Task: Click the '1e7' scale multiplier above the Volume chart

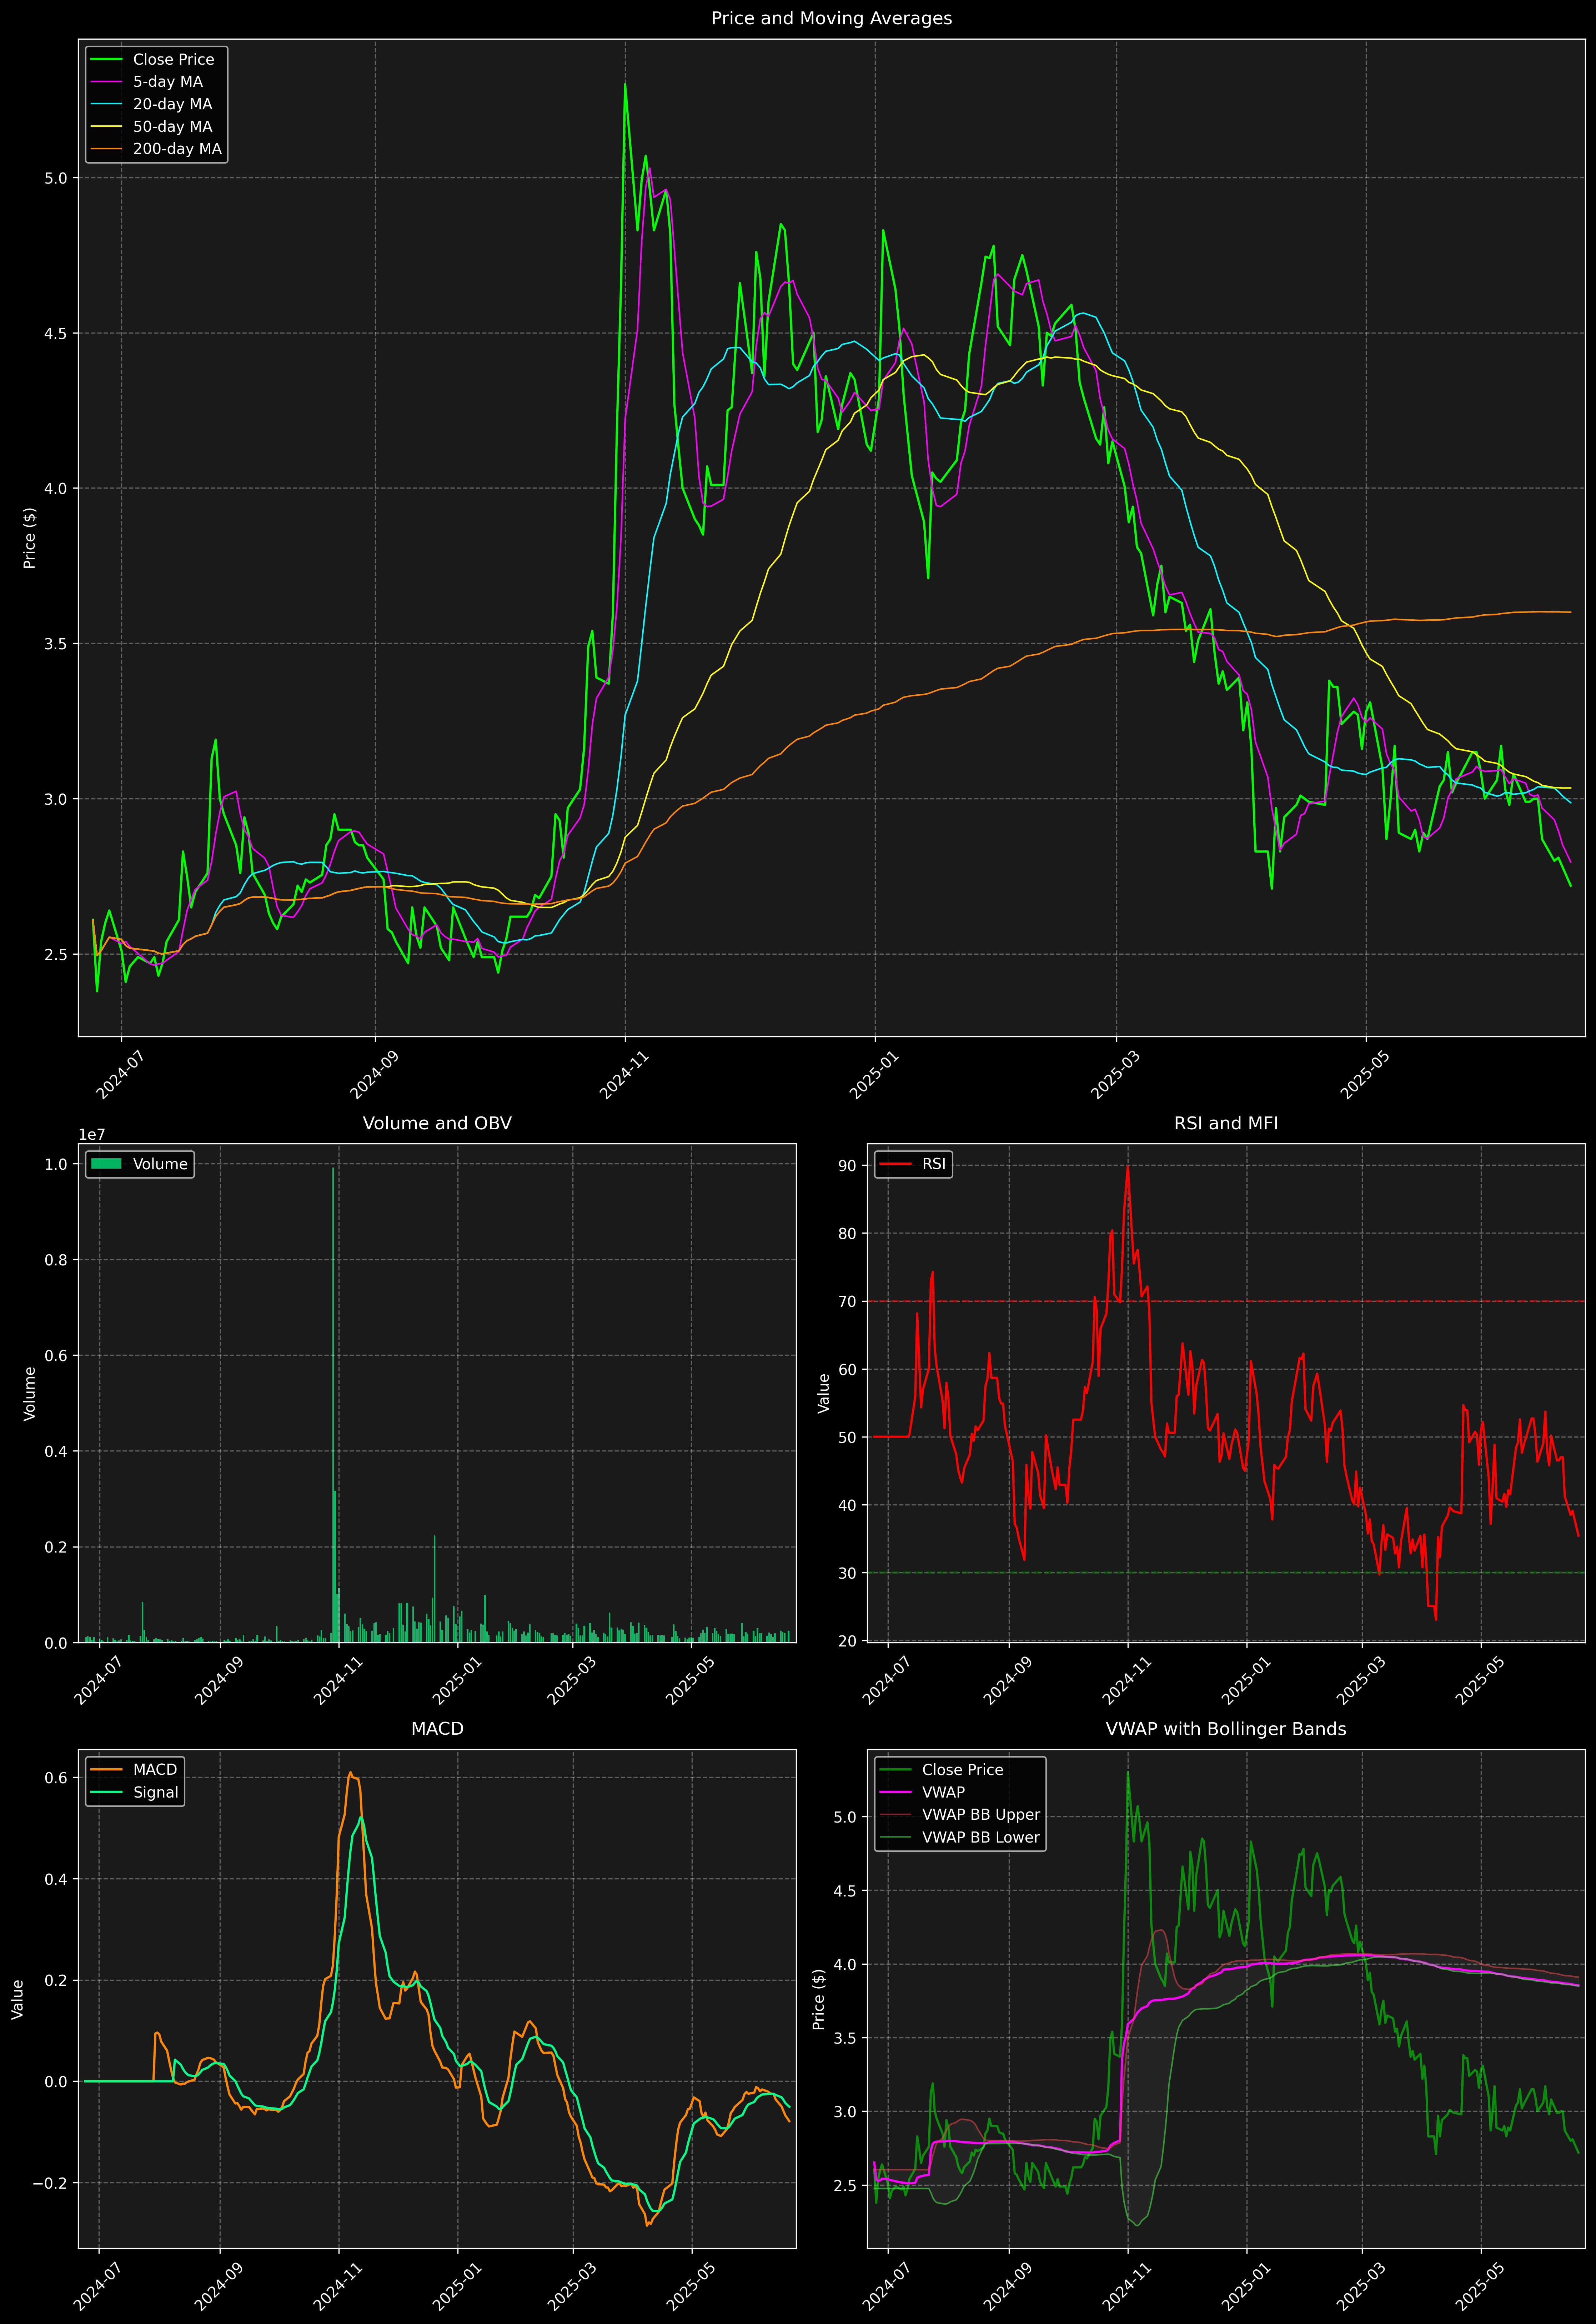Action: (x=92, y=1135)
